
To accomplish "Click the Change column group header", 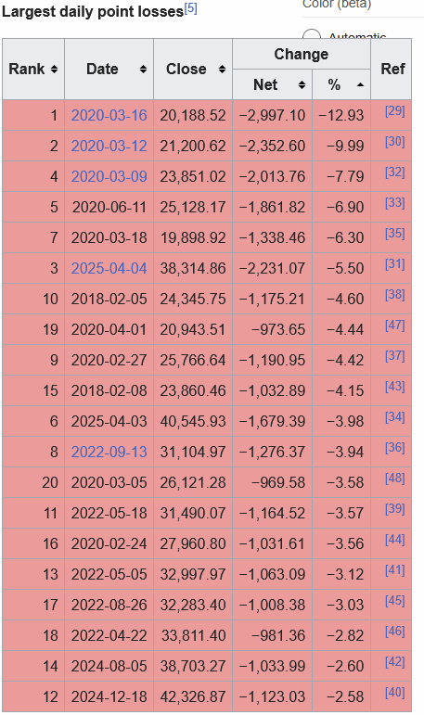I will coord(302,55).
